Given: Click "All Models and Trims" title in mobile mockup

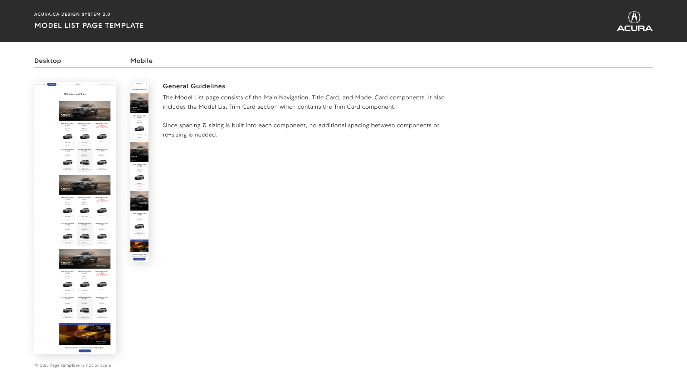Looking at the screenshot, I should point(139,89).
